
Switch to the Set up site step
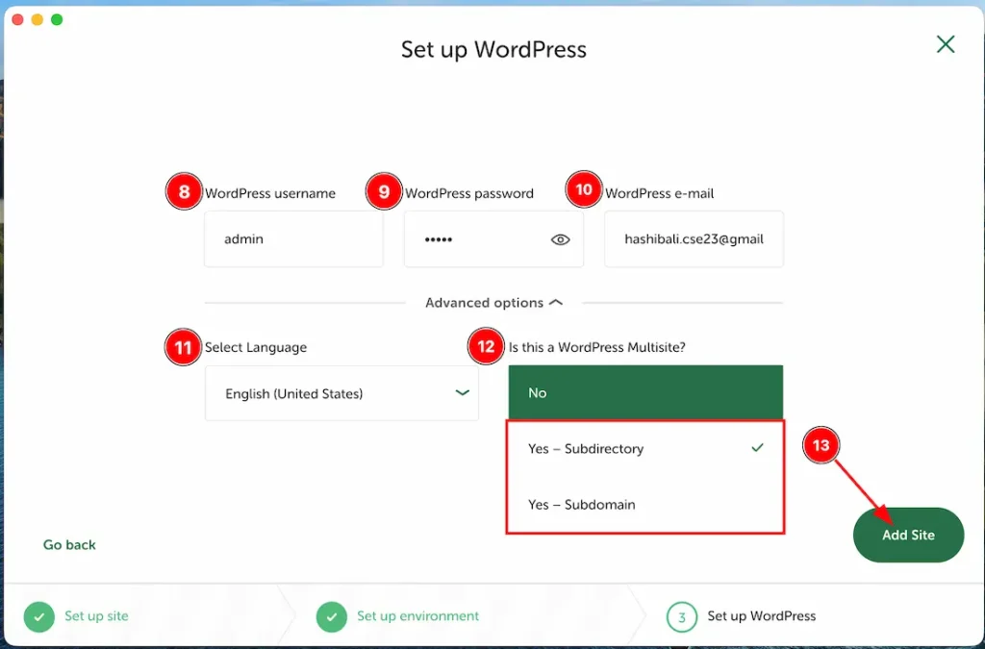pos(96,616)
